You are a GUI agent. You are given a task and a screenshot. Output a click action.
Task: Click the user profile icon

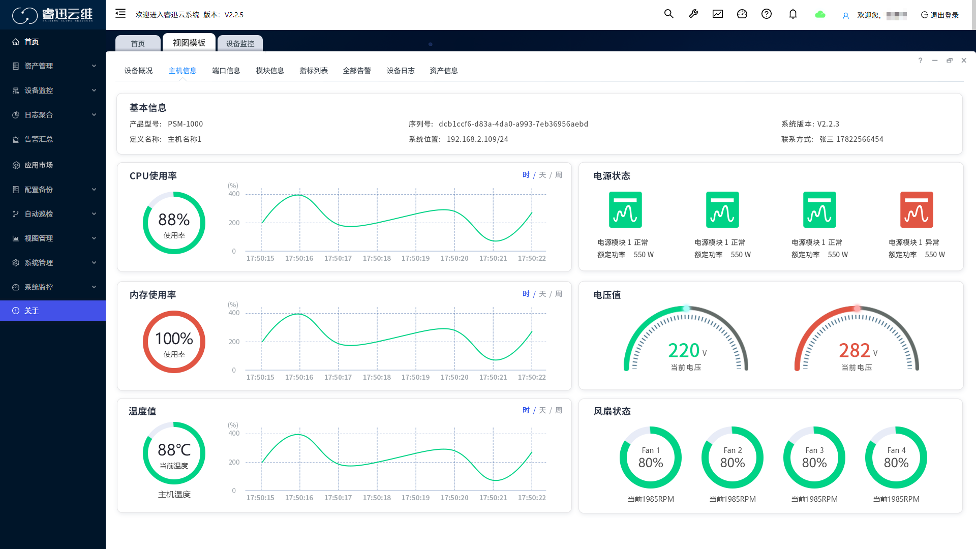pos(846,16)
